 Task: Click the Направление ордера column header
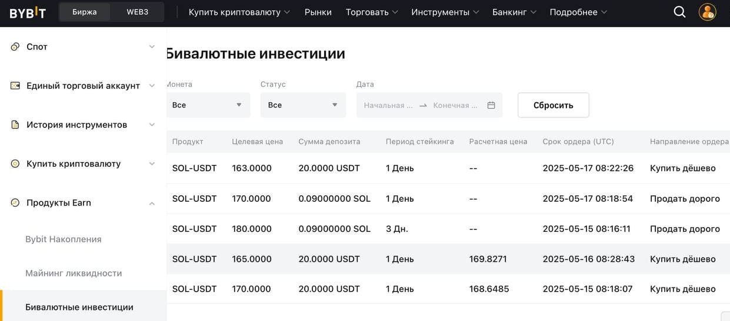point(689,141)
